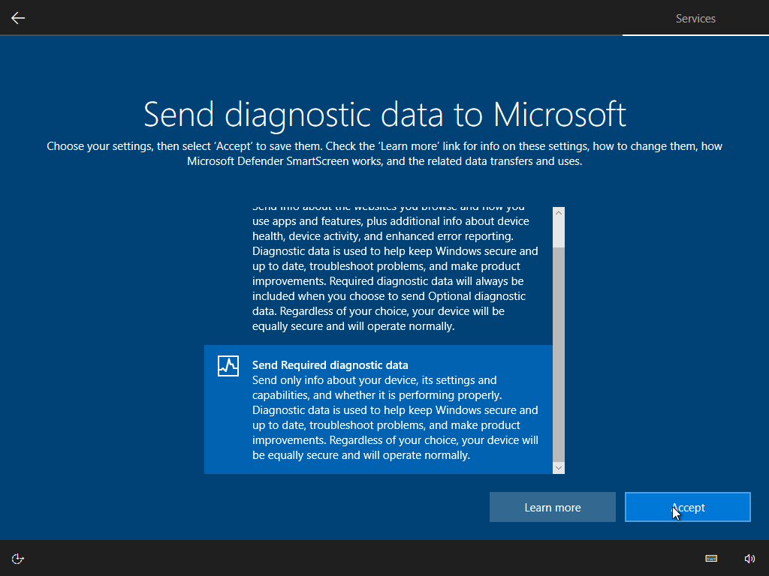Click scrollbar down arrow in options list
This screenshot has width=769, height=576.
(x=558, y=467)
